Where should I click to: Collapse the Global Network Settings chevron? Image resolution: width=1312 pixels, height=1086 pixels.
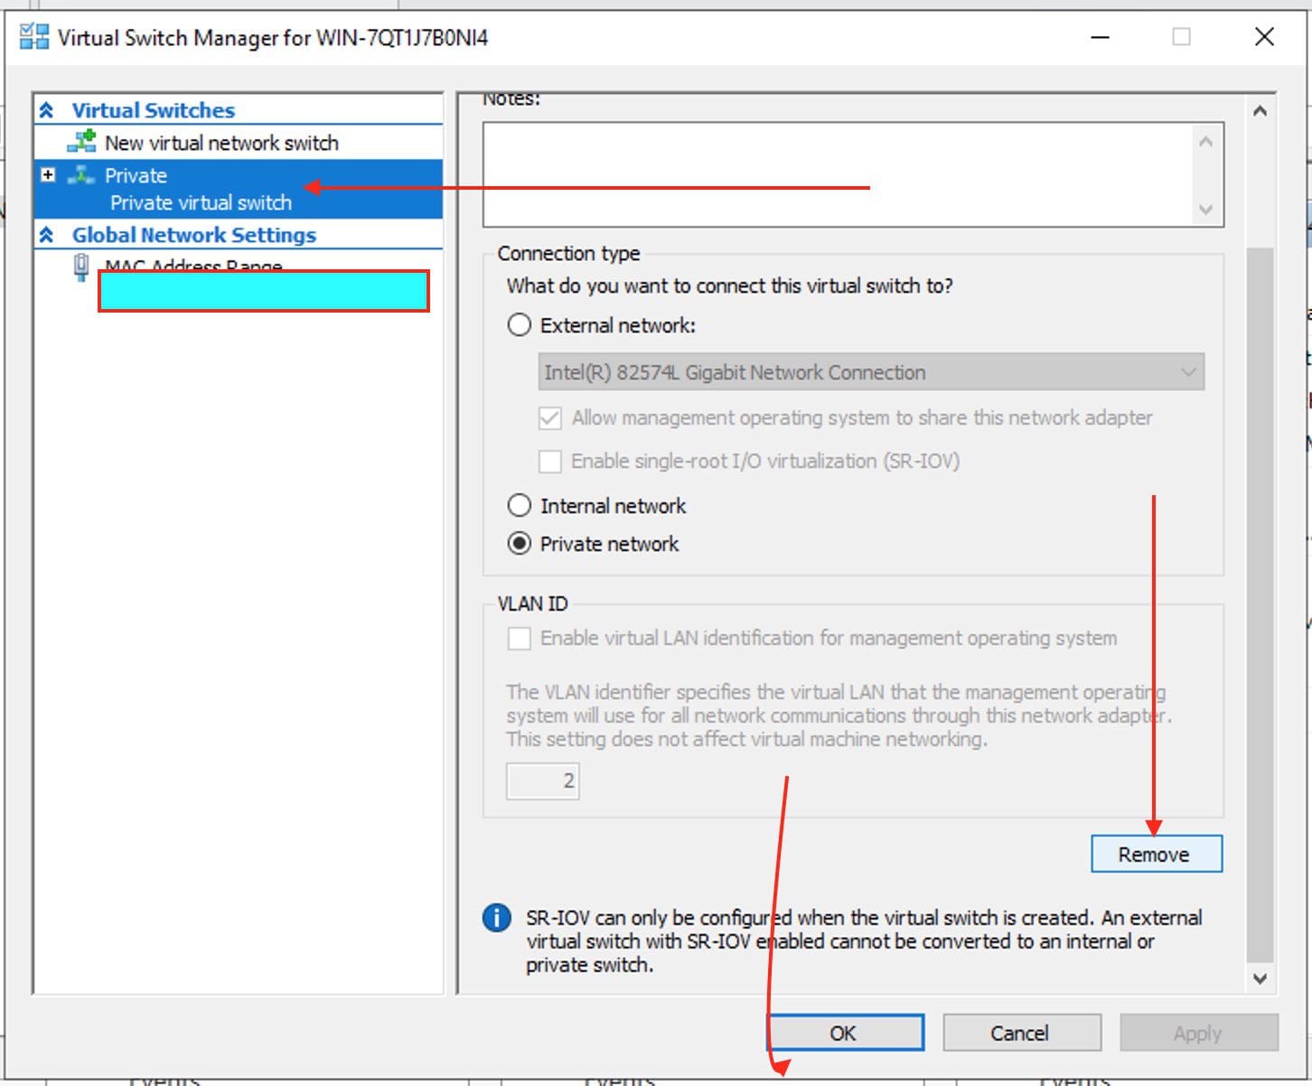47,235
